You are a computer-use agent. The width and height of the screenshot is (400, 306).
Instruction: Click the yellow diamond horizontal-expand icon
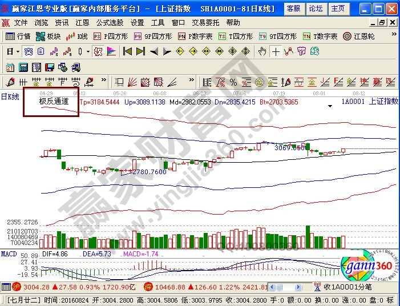tap(206, 51)
